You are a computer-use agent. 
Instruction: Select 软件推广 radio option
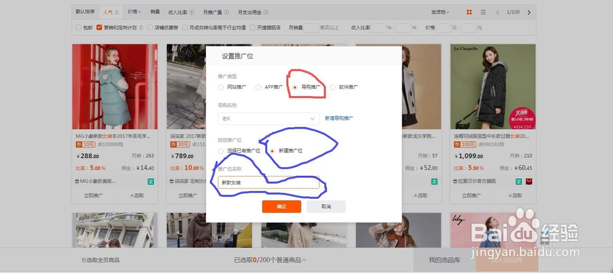[x=332, y=87]
